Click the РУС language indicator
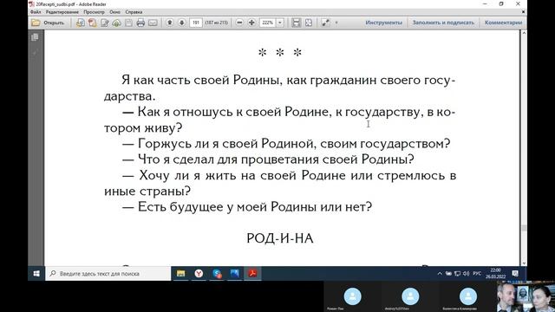Image resolution: width=555 pixels, height=312 pixels. [x=477, y=274]
